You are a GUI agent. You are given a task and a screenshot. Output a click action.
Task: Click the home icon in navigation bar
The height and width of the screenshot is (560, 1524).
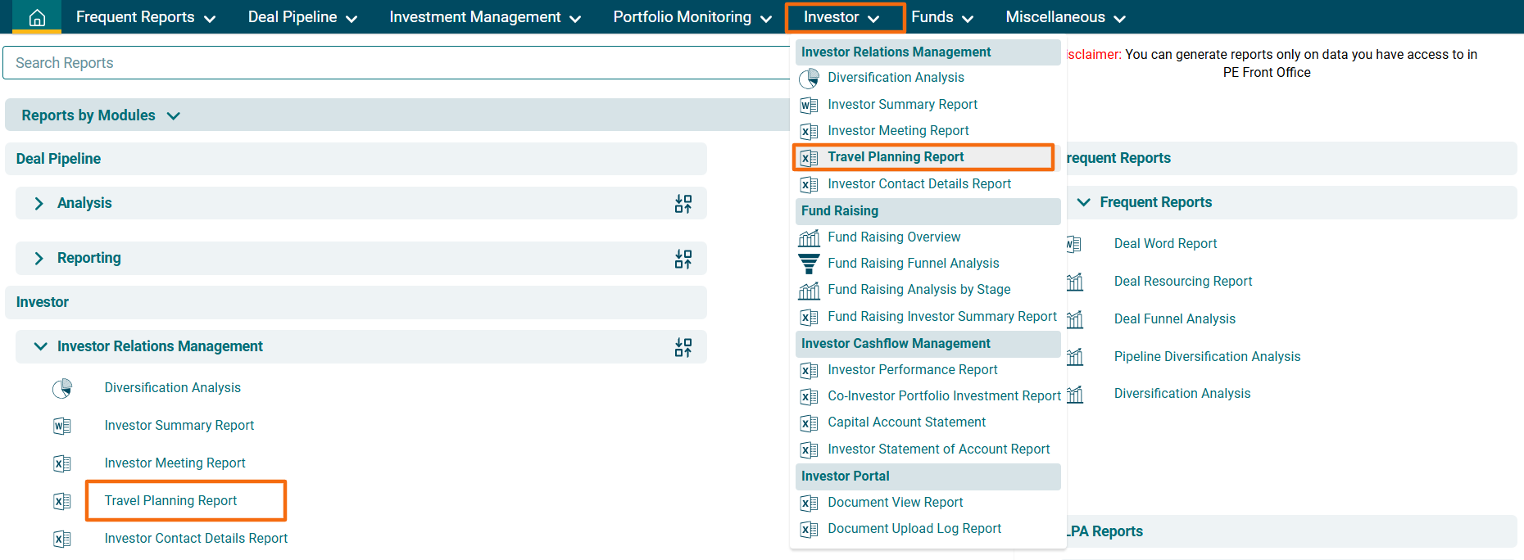37,17
